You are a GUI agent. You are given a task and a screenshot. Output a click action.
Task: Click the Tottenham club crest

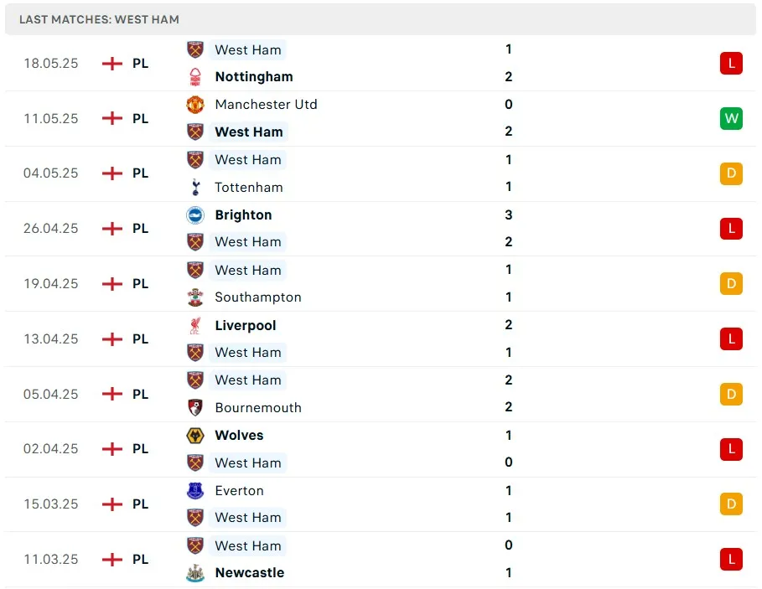195,187
